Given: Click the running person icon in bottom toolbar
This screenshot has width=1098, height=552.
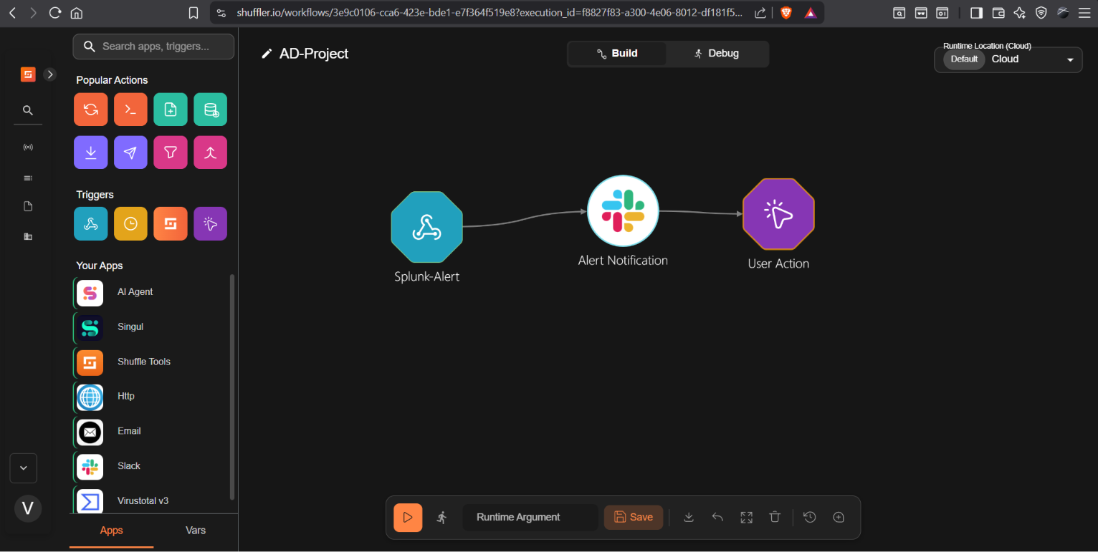Looking at the screenshot, I should click(441, 518).
